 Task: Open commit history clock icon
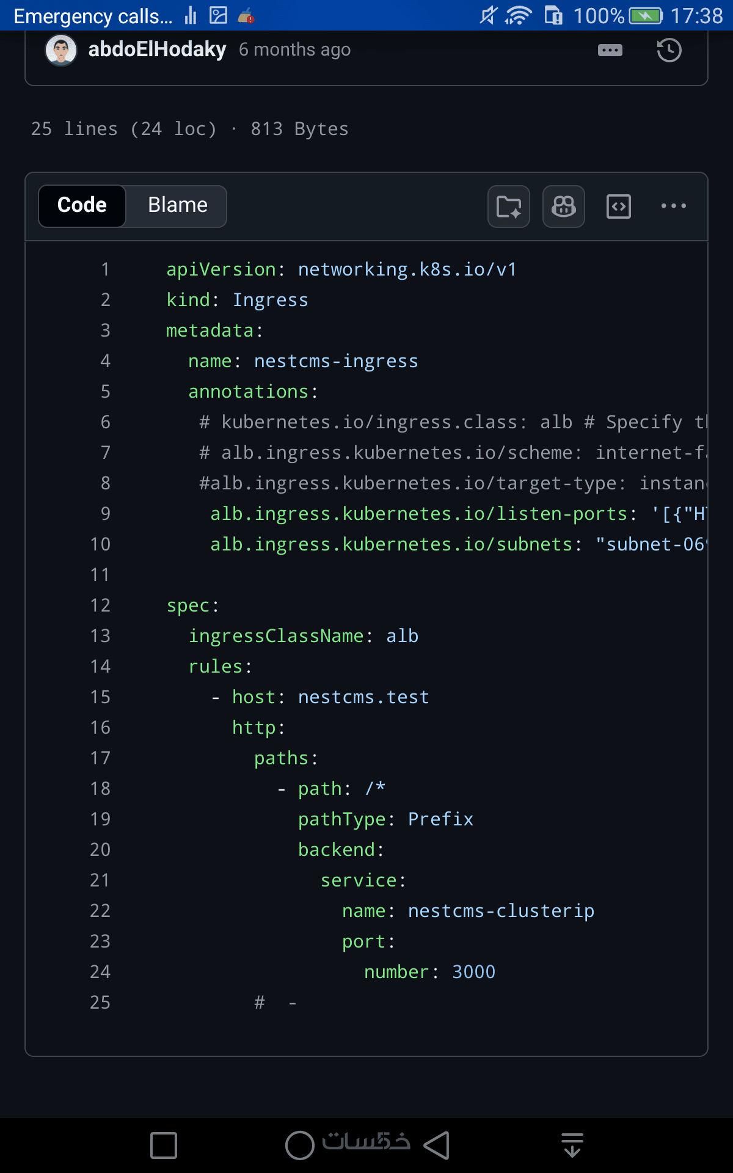click(x=669, y=50)
